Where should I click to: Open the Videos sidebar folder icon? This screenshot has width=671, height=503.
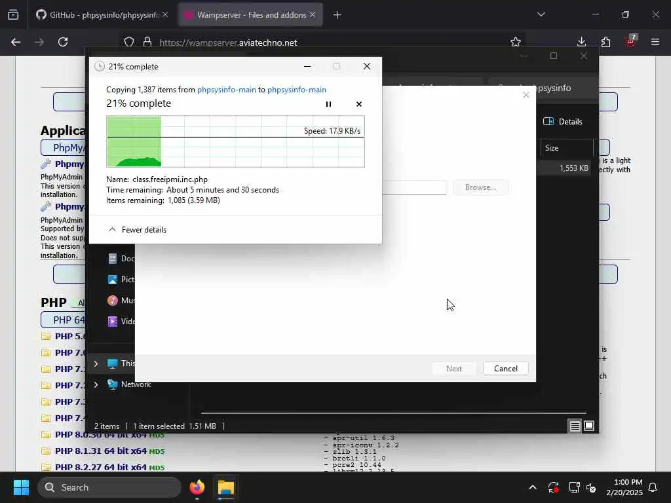[113, 321]
